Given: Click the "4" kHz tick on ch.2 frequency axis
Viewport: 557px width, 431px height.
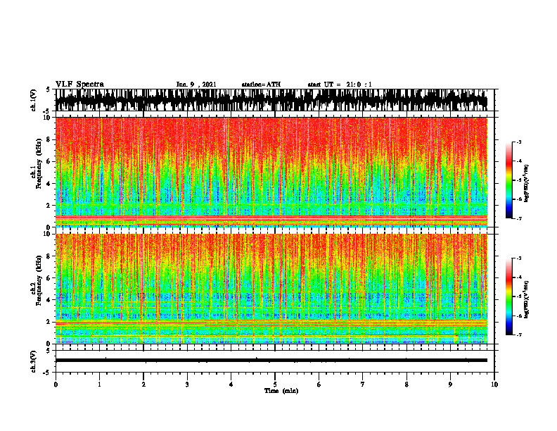Looking at the screenshot, I should pyautogui.click(x=49, y=300).
